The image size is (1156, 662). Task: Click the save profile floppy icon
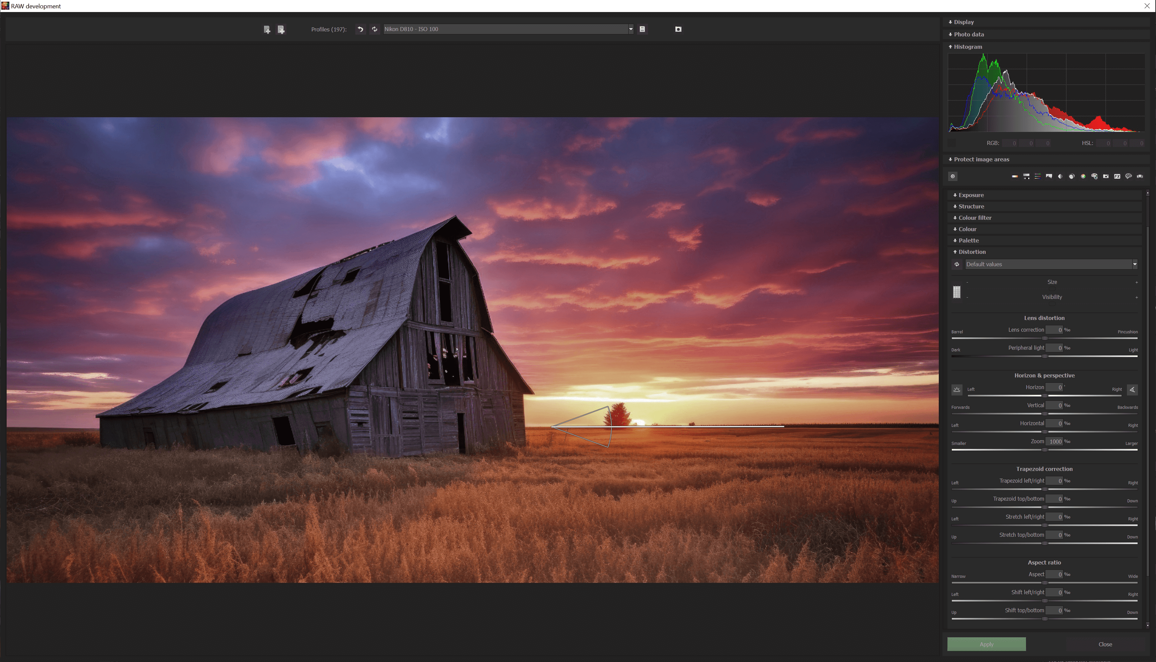tap(642, 29)
